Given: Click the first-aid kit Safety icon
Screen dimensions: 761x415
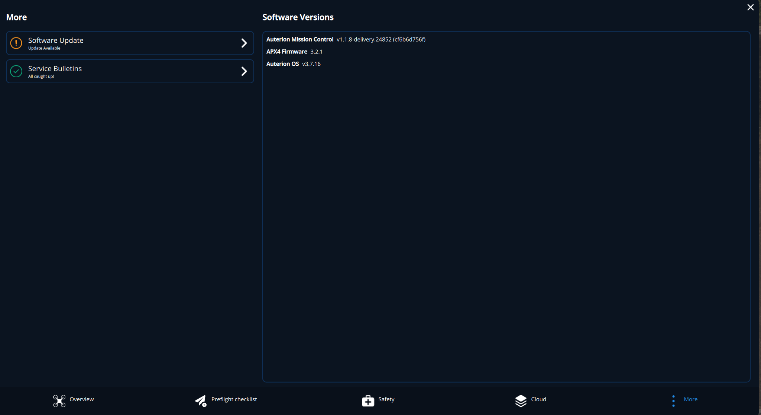Looking at the screenshot, I should [368, 401].
